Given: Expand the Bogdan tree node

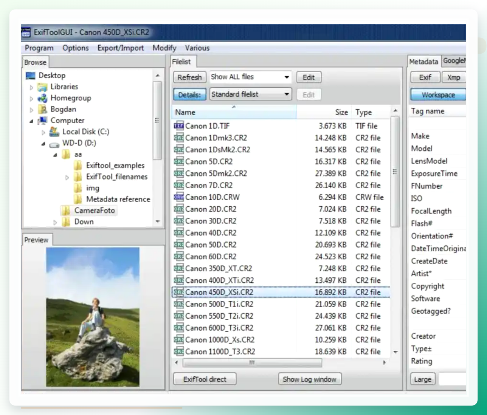Looking at the screenshot, I should tap(31, 110).
